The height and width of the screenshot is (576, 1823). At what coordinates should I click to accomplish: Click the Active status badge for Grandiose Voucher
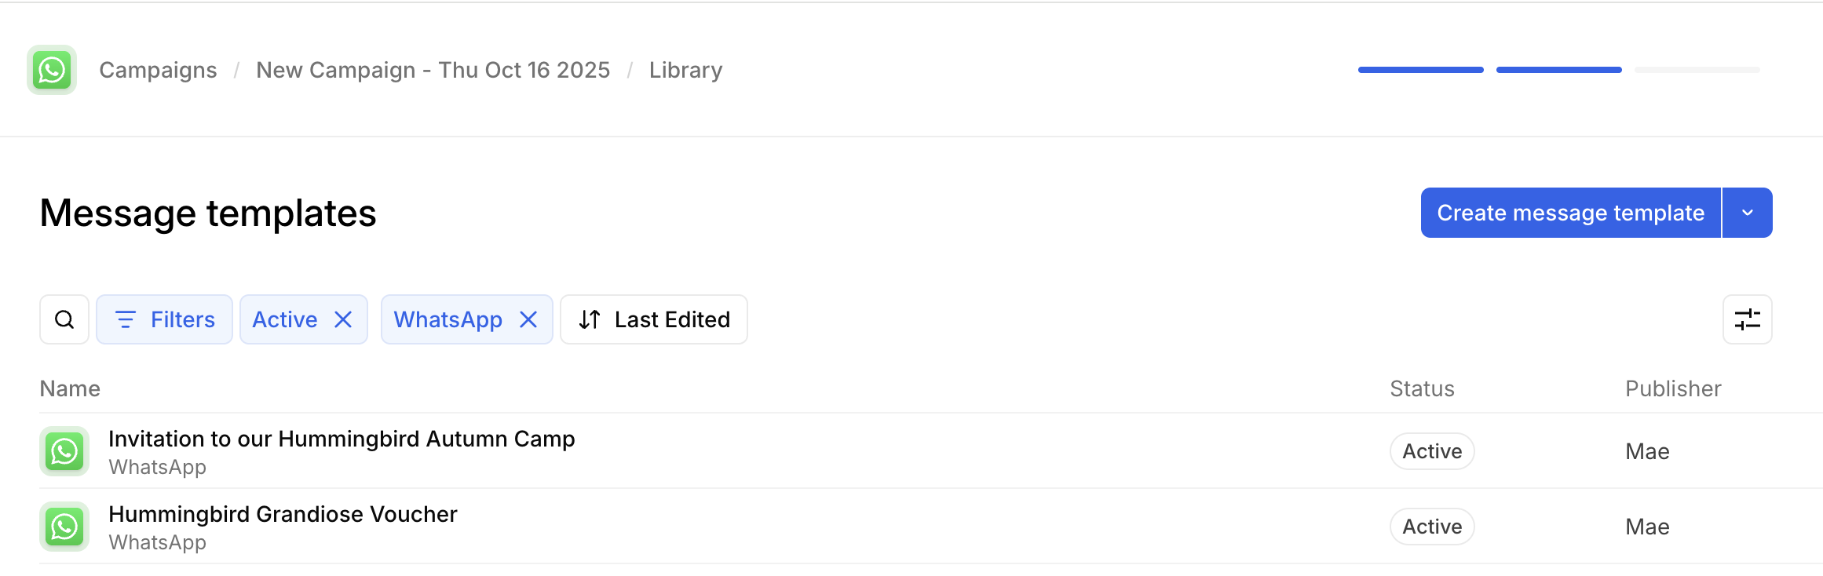click(1432, 527)
